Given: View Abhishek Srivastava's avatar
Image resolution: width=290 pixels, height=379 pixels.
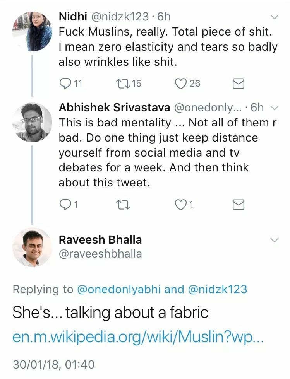Looking at the screenshot, I should click(32, 122).
